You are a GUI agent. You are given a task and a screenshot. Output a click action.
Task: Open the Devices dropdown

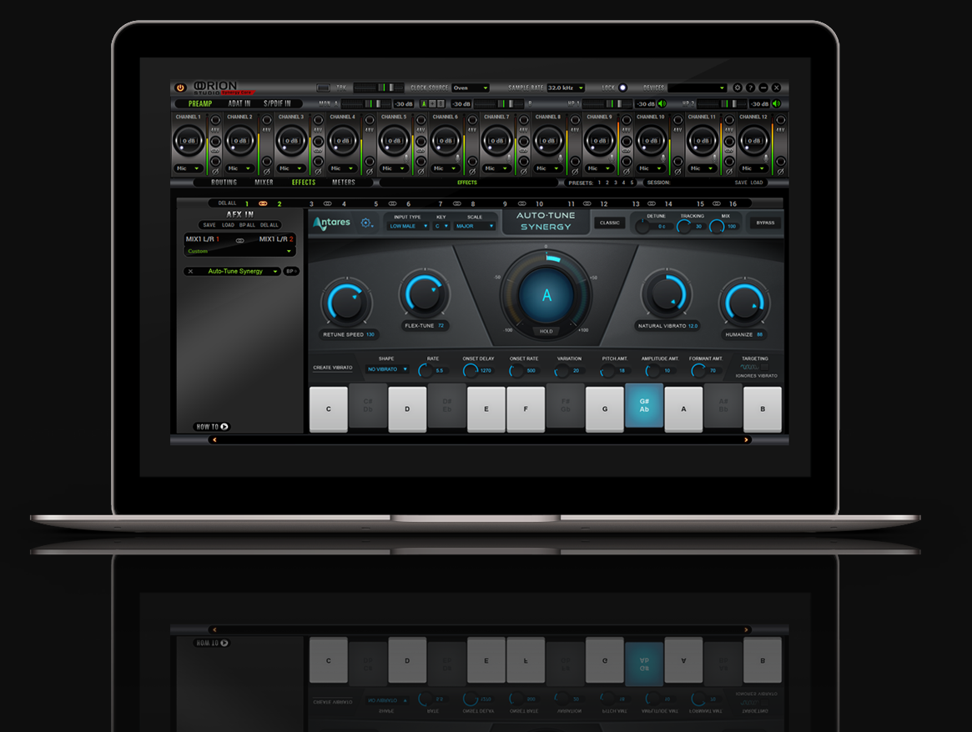[697, 88]
